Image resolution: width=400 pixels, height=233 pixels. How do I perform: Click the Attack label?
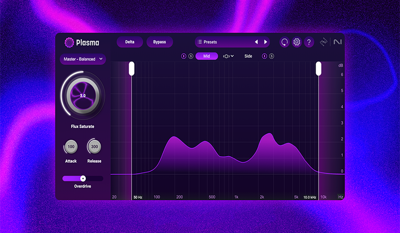(x=71, y=161)
